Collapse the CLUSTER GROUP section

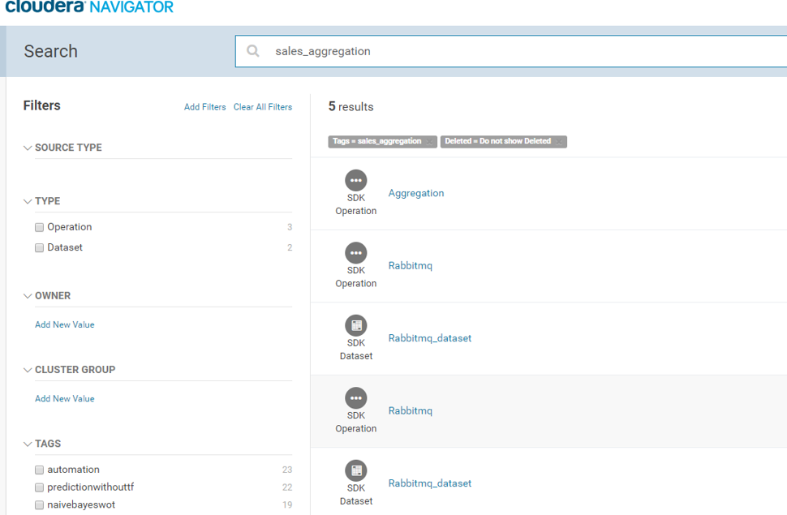point(28,369)
